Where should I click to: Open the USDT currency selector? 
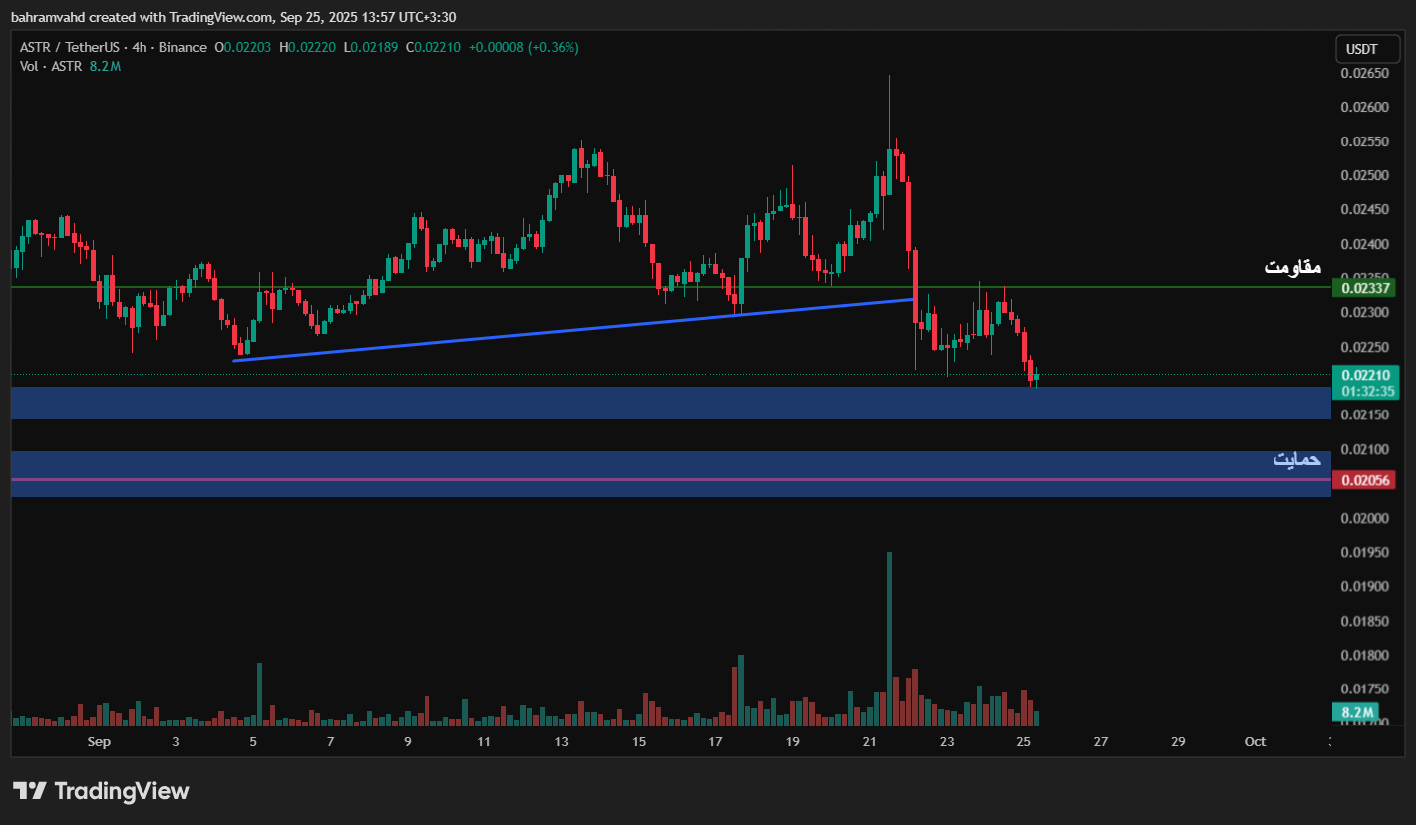click(x=1361, y=49)
